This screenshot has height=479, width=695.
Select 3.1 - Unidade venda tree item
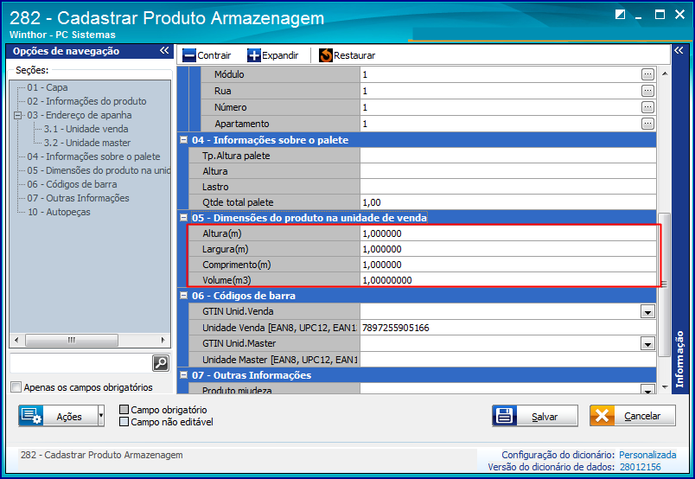(x=86, y=129)
